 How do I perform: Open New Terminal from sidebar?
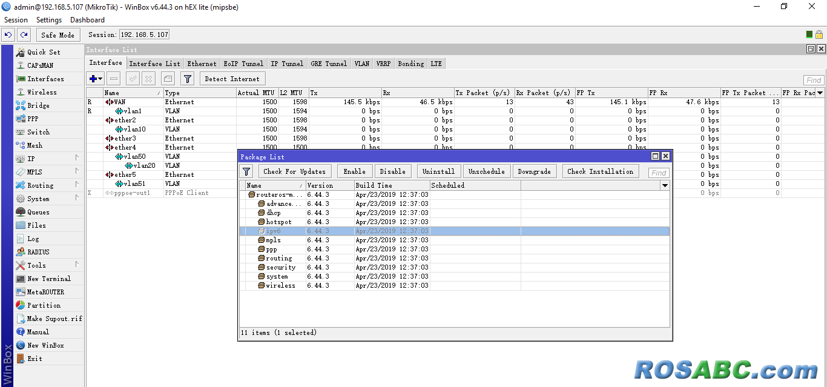point(48,279)
